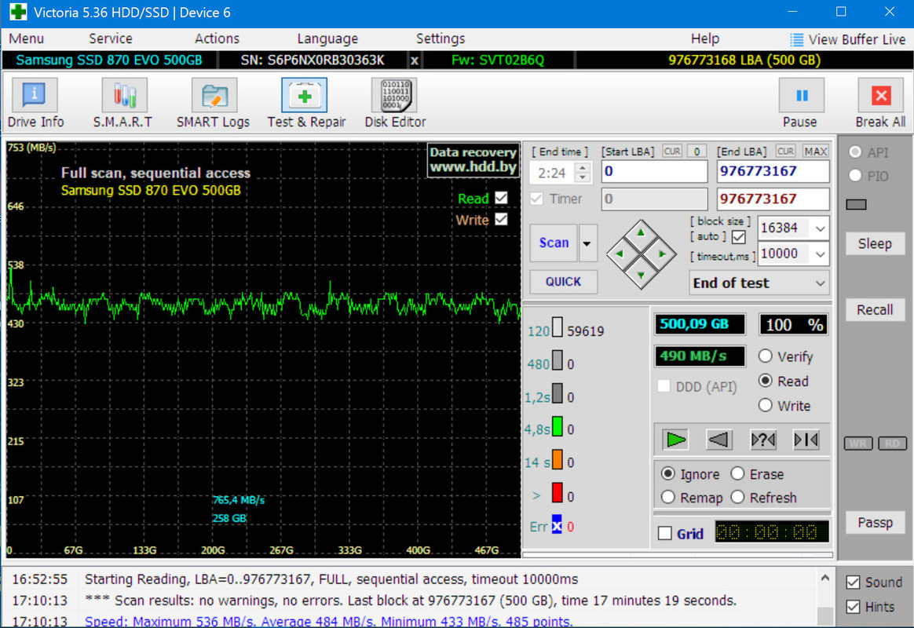Open the End of test action dropdown
This screenshot has width=914, height=628.
coord(759,283)
